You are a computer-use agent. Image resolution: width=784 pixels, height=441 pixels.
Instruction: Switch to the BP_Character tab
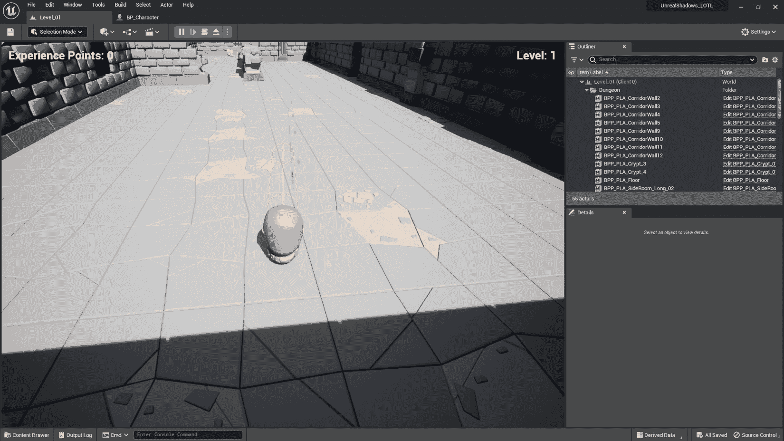pyautogui.click(x=143, y=17)
